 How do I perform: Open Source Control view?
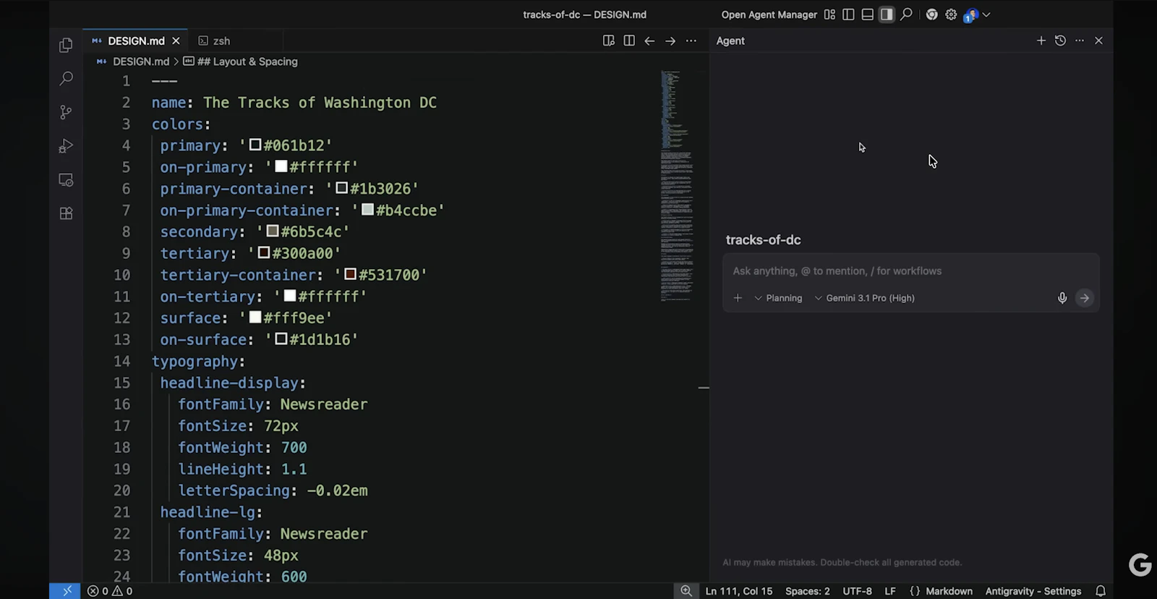pos(66,112)
